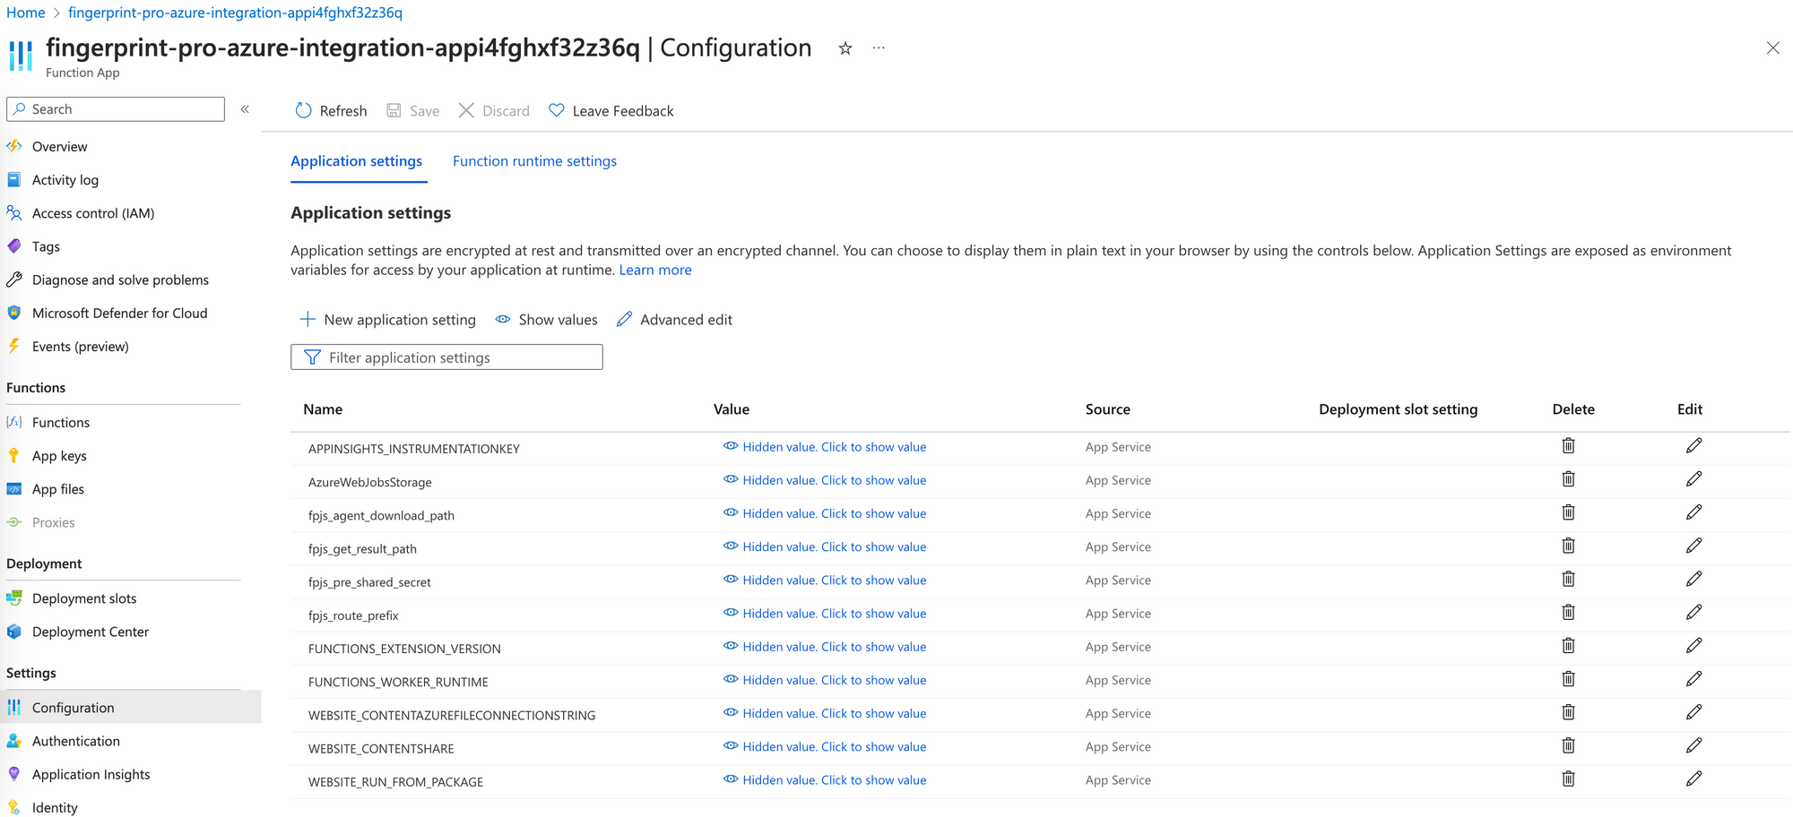Reveal fpjs_route_prefix hidden value
This screenshot has height=817, width=1793.
pos(825,614)
